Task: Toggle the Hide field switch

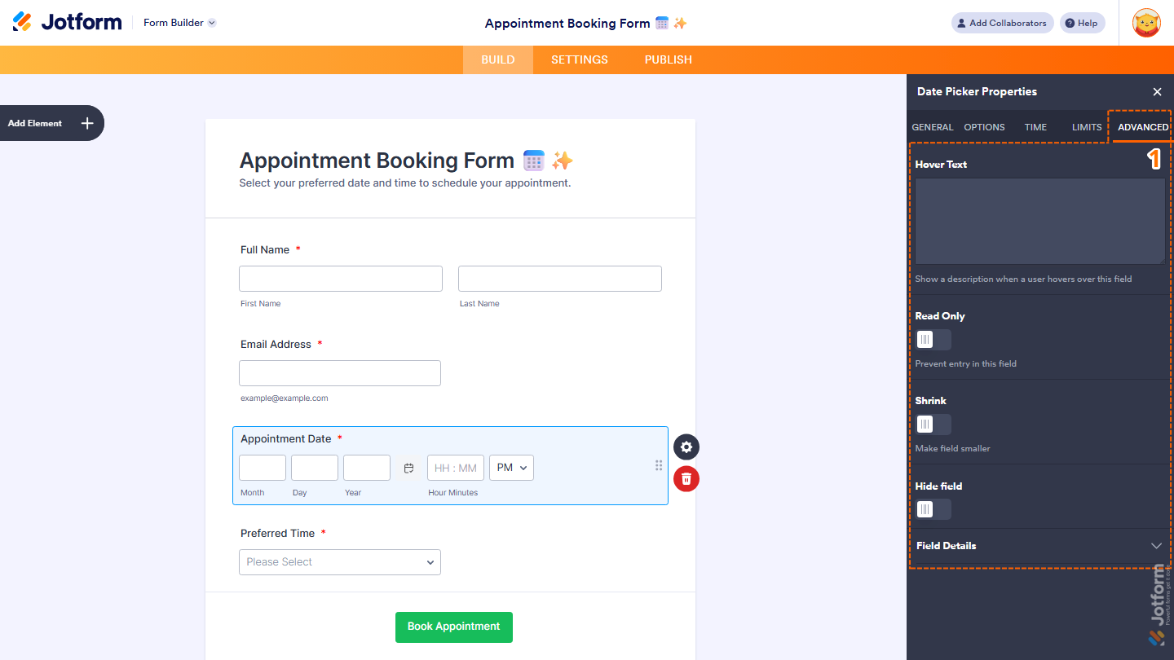Action: click(x=933, y=509)
